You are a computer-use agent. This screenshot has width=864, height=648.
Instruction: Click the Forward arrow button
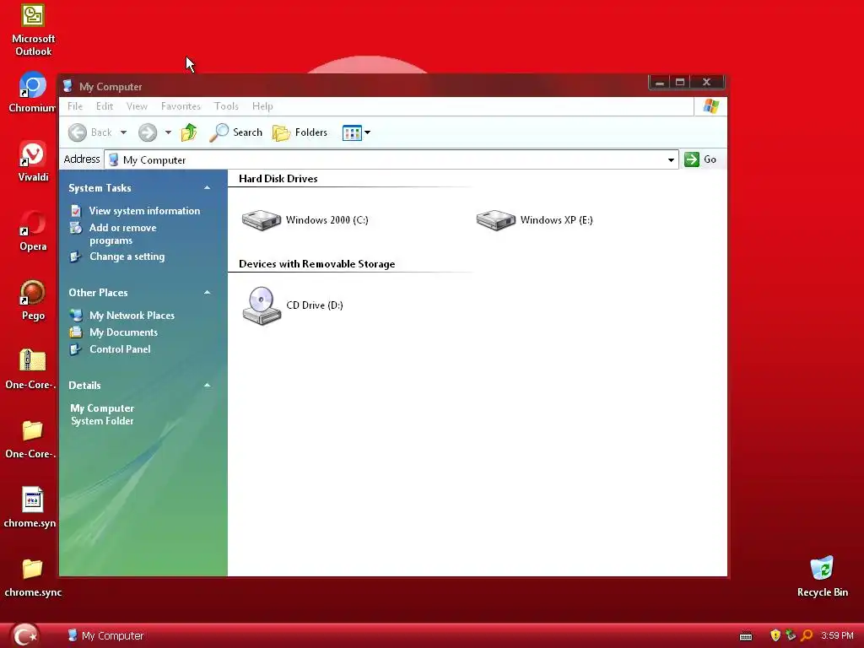click(x=147, y=132)
